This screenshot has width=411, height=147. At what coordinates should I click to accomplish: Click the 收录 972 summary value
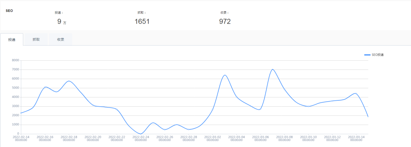coord(225,22)
